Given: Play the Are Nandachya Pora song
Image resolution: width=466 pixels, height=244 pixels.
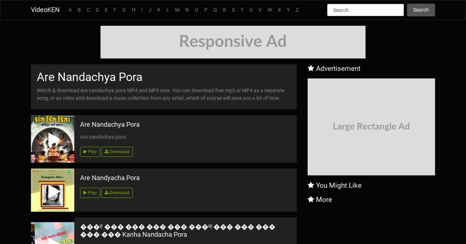Looking at the screenshot, I should 90,152.
